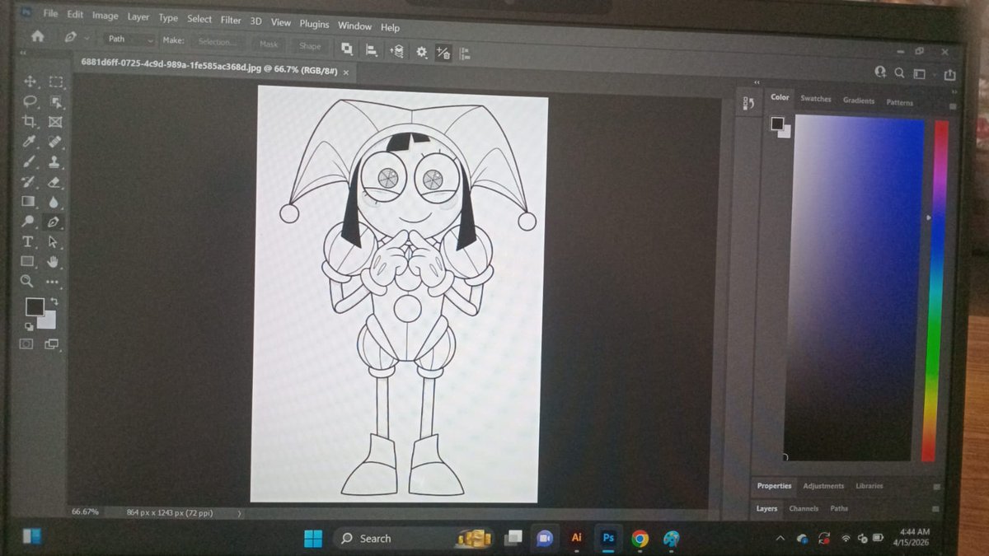Collapse the right panel group with the chevron
Image resolution: width=989 pixels, height=556 pixels.
(x=756, y=82)
